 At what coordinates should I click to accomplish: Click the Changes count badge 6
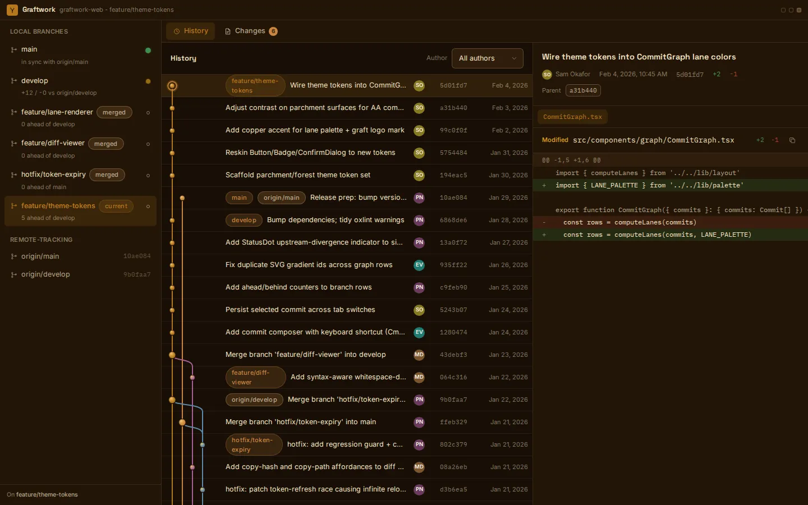click(273, 31)
